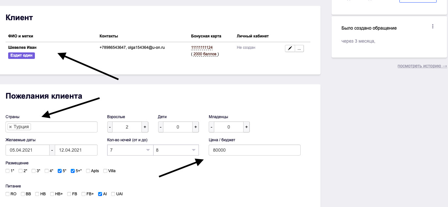This screenshot has width=448, height=207.
Task: Uncheck the AI meal plan checkbox
Action: pyautogui.click(x=100, y=194)
